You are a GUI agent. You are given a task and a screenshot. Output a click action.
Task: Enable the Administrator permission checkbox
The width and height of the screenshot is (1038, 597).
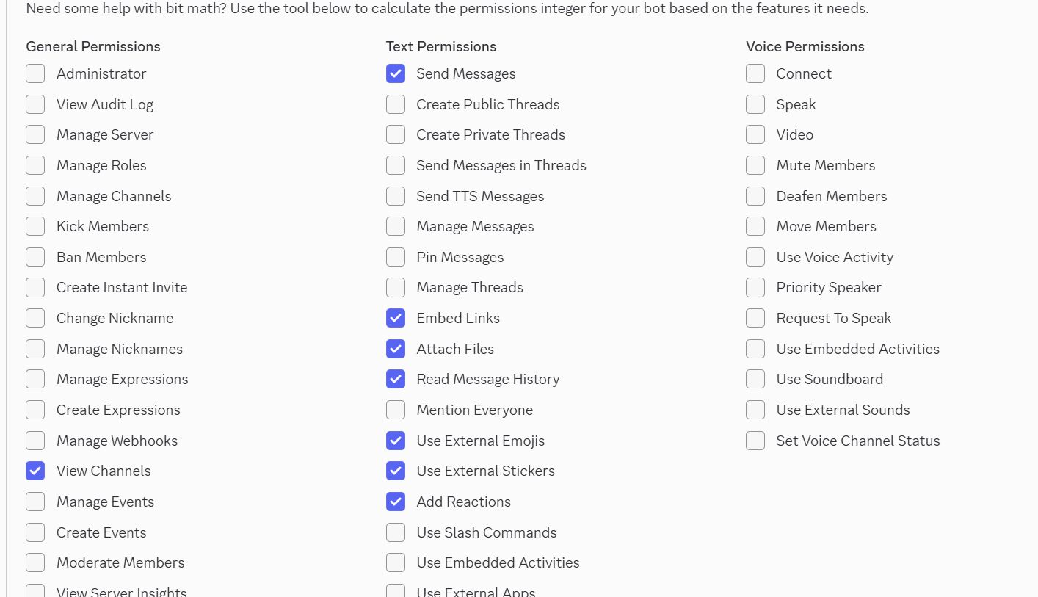tap(35, 73)
